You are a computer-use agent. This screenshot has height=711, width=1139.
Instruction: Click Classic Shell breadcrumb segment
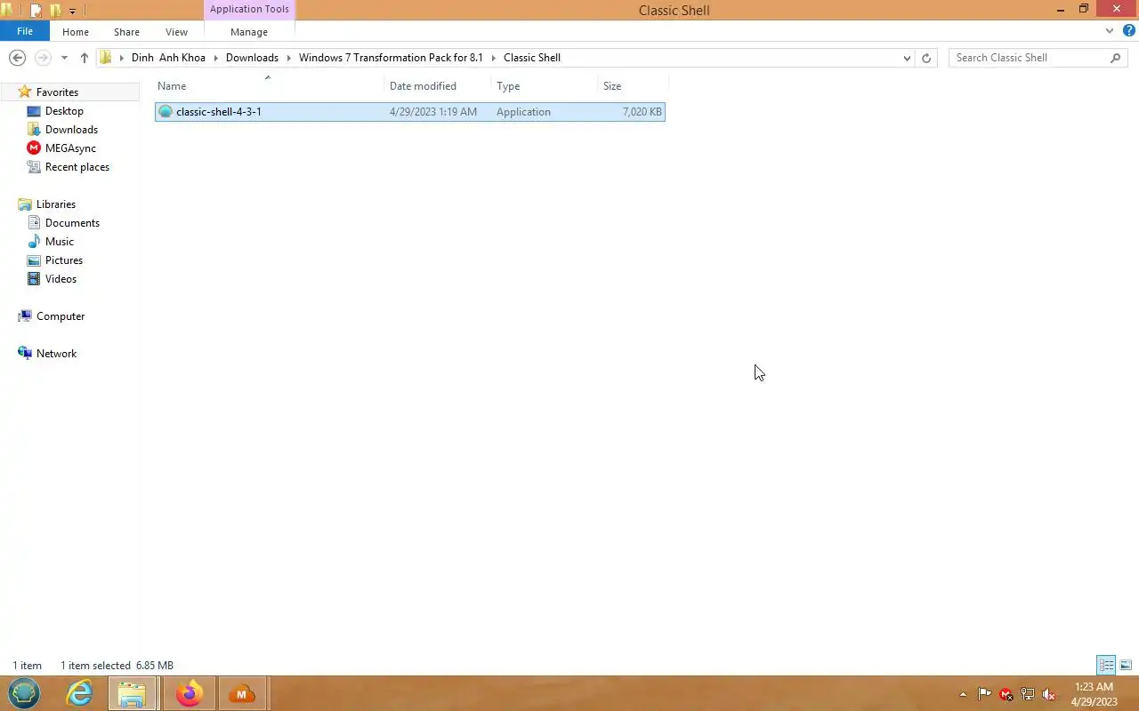pyautogui.click(x=532, y=58)
